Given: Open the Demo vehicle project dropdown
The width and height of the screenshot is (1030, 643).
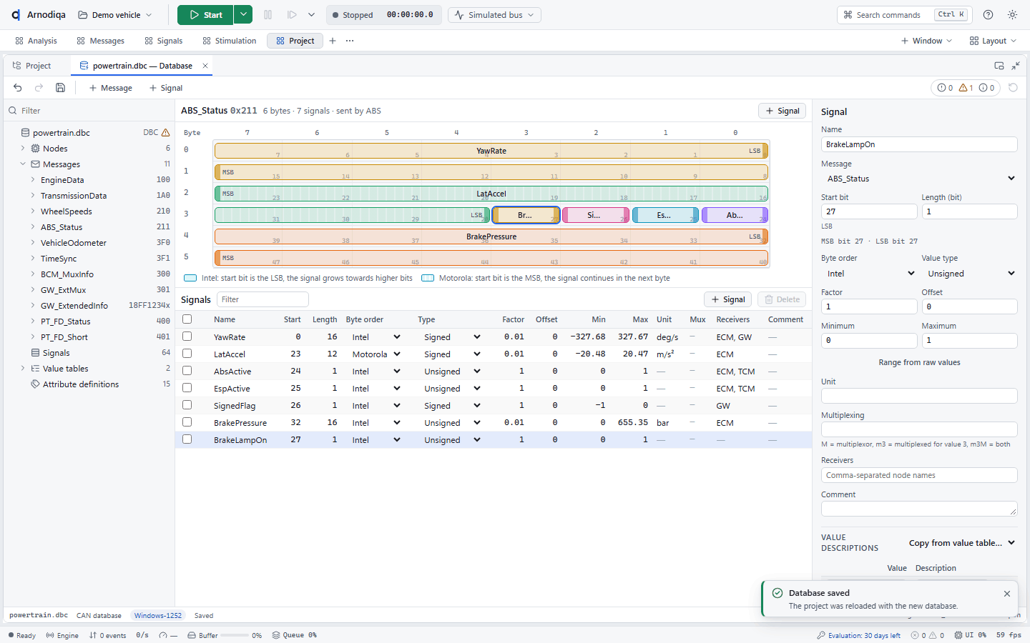Looking at the screenshot, I should (114, 15).
